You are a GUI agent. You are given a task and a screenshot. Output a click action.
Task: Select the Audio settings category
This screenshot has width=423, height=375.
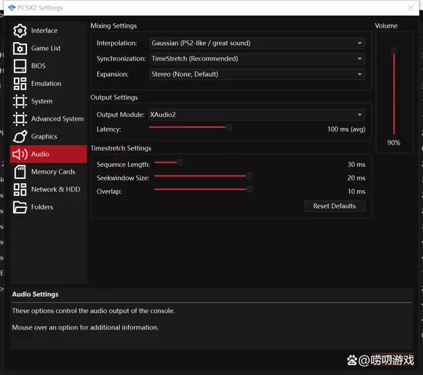48,154
